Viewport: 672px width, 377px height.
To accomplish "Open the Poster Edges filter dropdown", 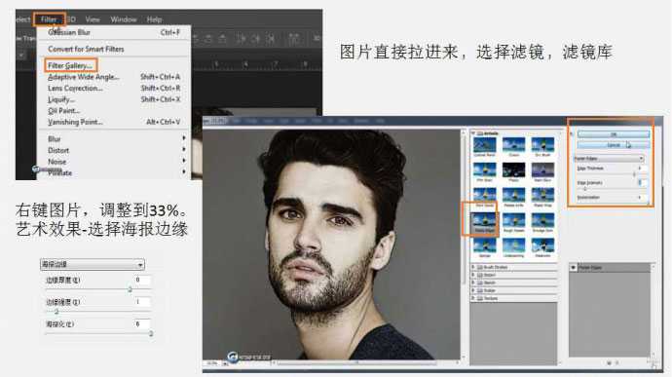I will coord(609,158).
